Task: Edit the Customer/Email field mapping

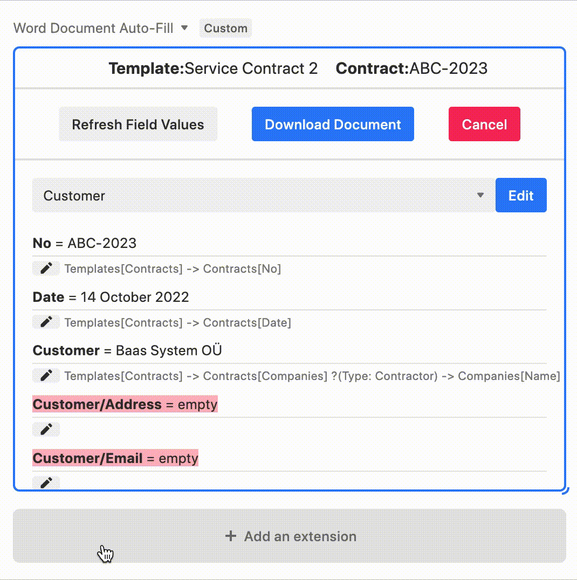Action: pos(46,482)
